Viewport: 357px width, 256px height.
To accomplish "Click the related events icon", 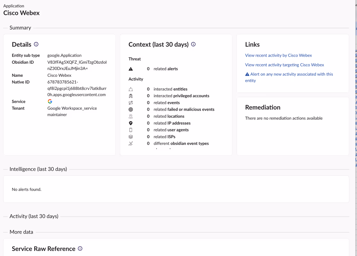I will click(x=131, y=103).
